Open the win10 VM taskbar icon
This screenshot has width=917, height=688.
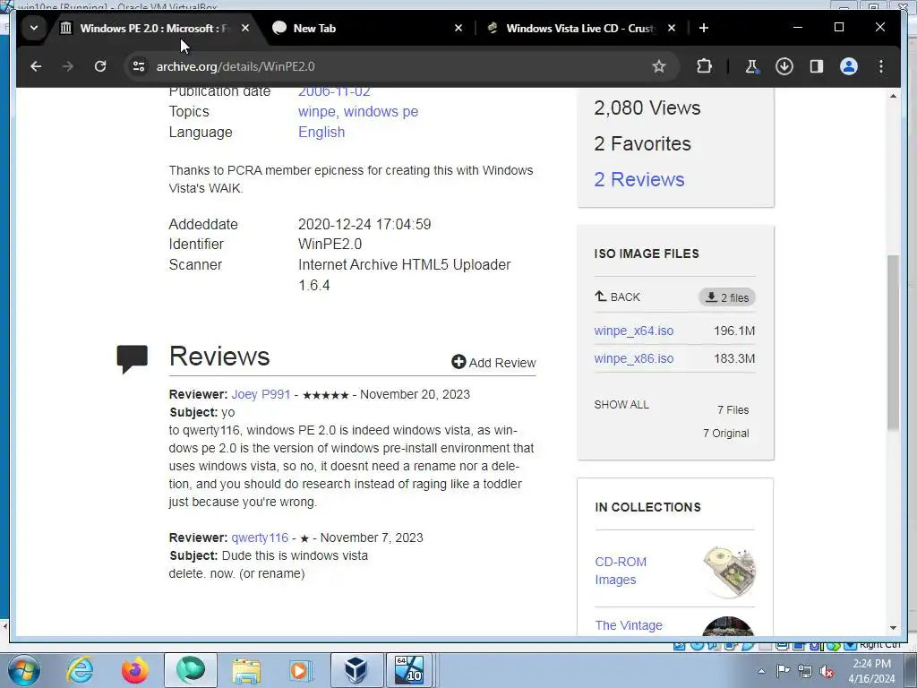point(408,670)
